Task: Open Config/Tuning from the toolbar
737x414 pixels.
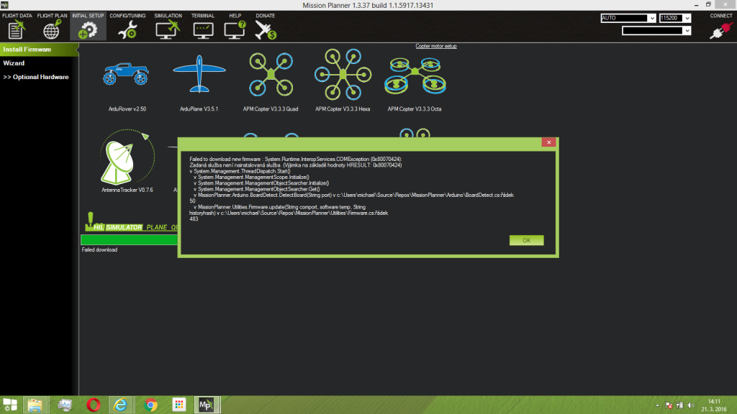Action: coord(127,26)
